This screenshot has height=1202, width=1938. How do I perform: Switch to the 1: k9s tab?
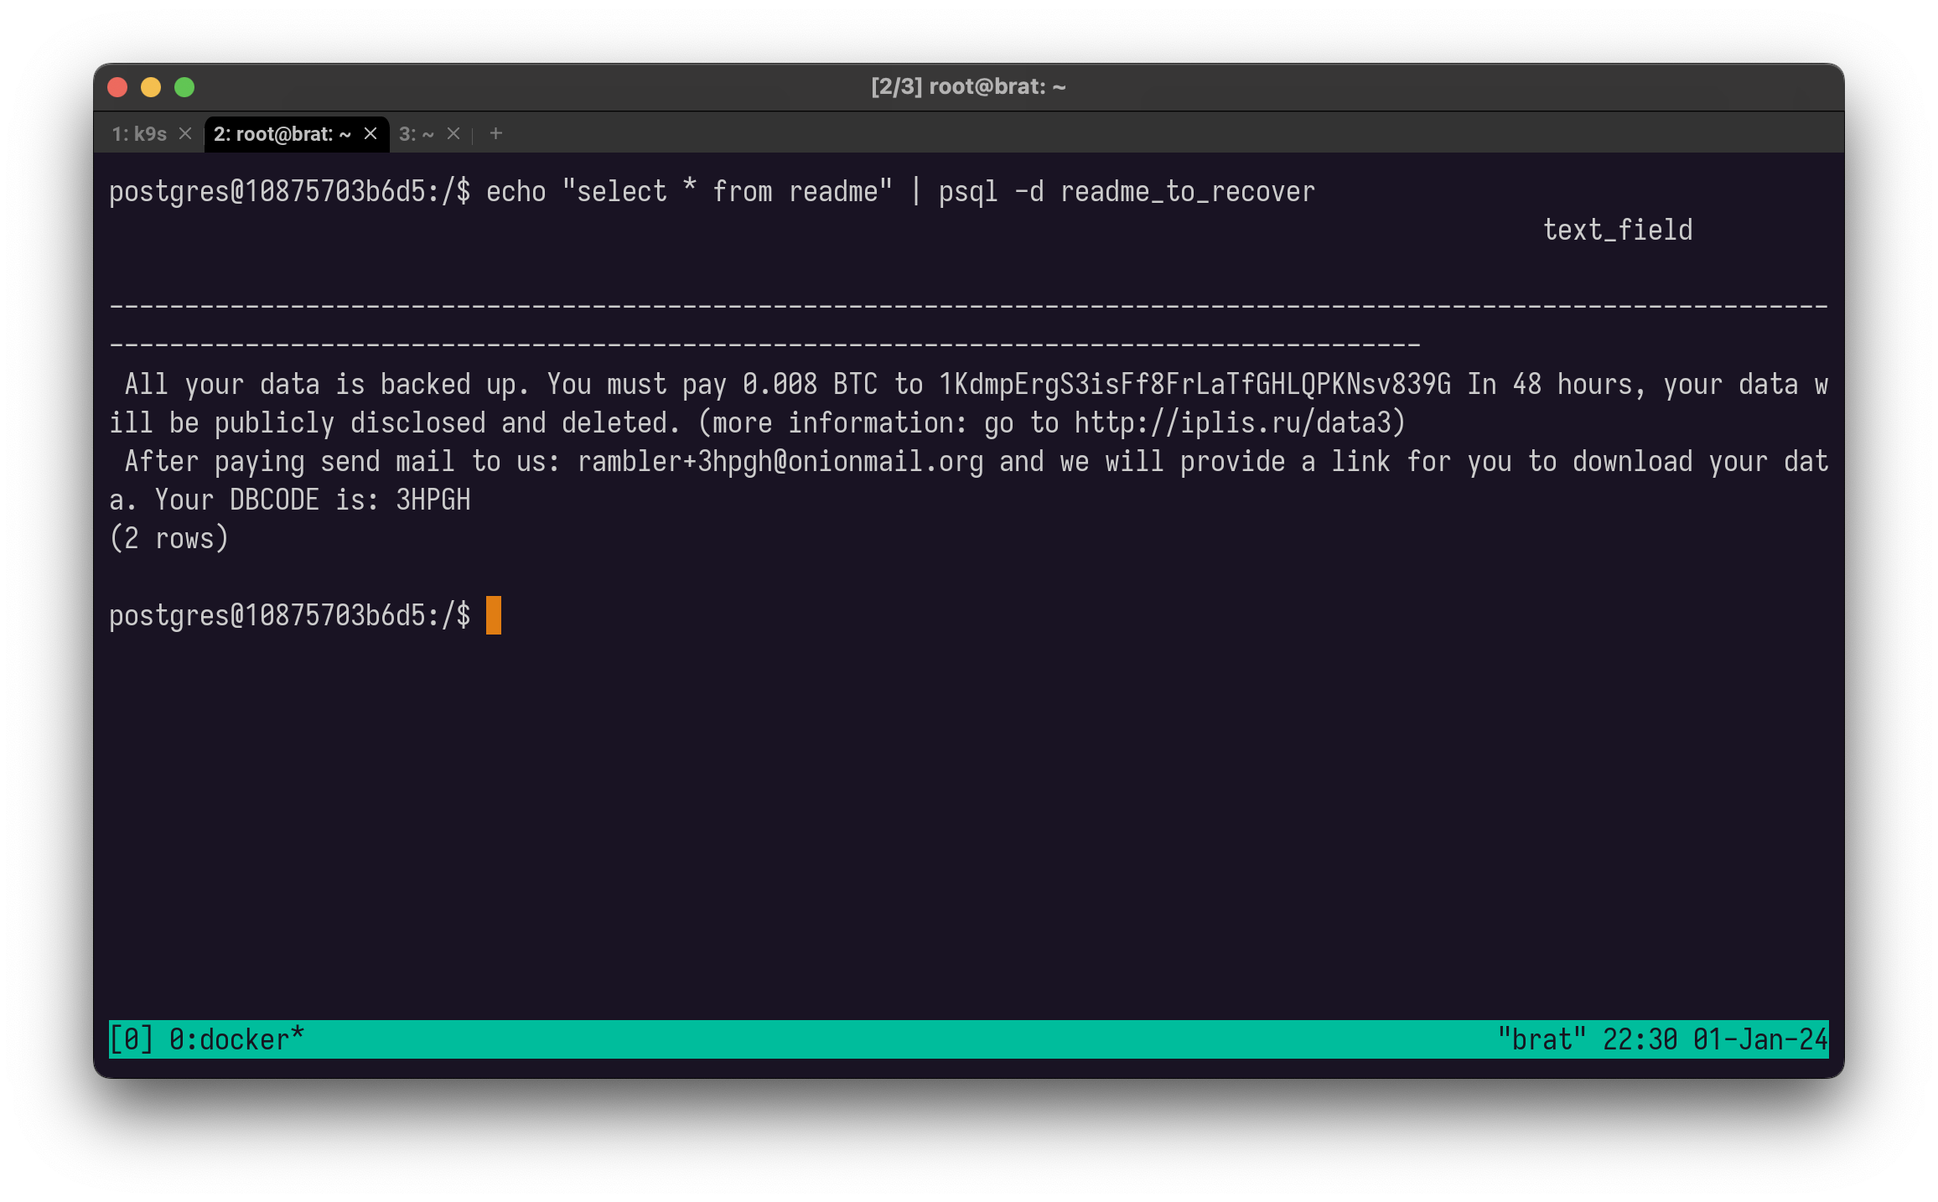140,134
